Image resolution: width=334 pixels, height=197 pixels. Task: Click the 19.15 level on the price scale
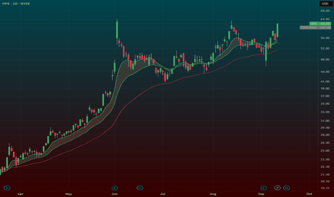point(325,188)
